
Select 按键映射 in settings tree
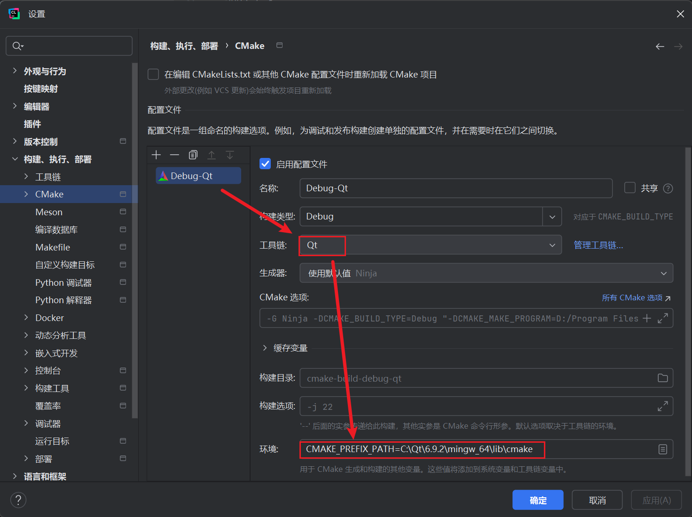41,89
